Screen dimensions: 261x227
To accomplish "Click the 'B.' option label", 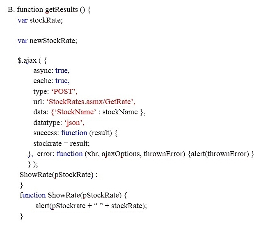I will pos(11,10).
